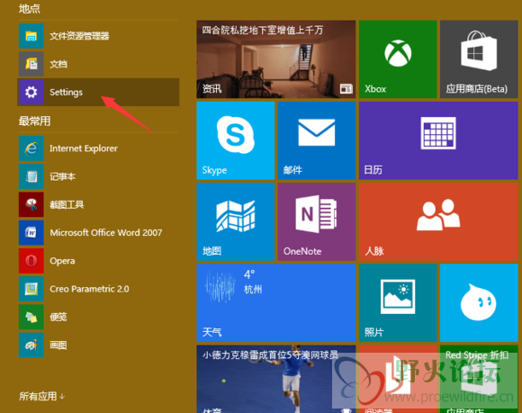Open the 资讯 news tile with basement photo

pyautogui.click(x=276, y=59)
